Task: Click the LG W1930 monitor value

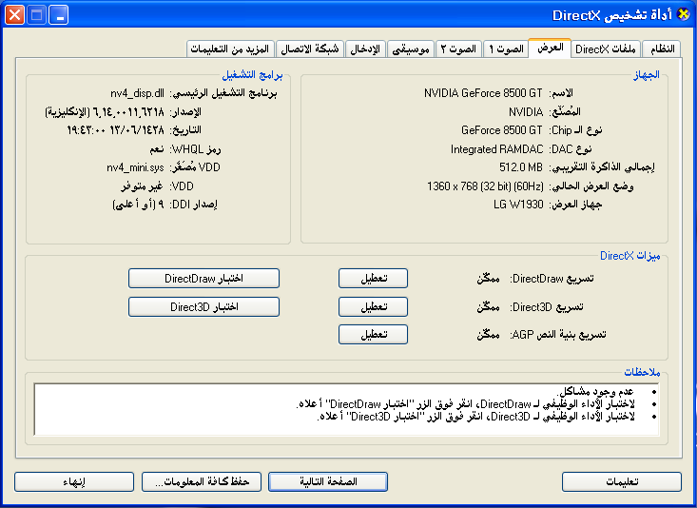Action: [518, 205]
